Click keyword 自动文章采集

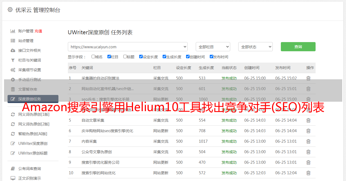coord(93,120)
